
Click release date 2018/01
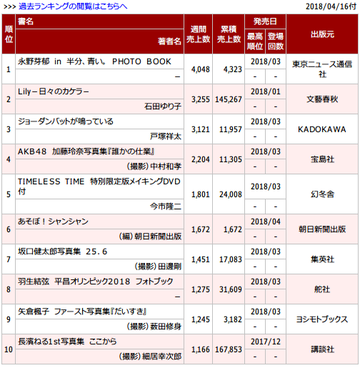tap(266, 91)
